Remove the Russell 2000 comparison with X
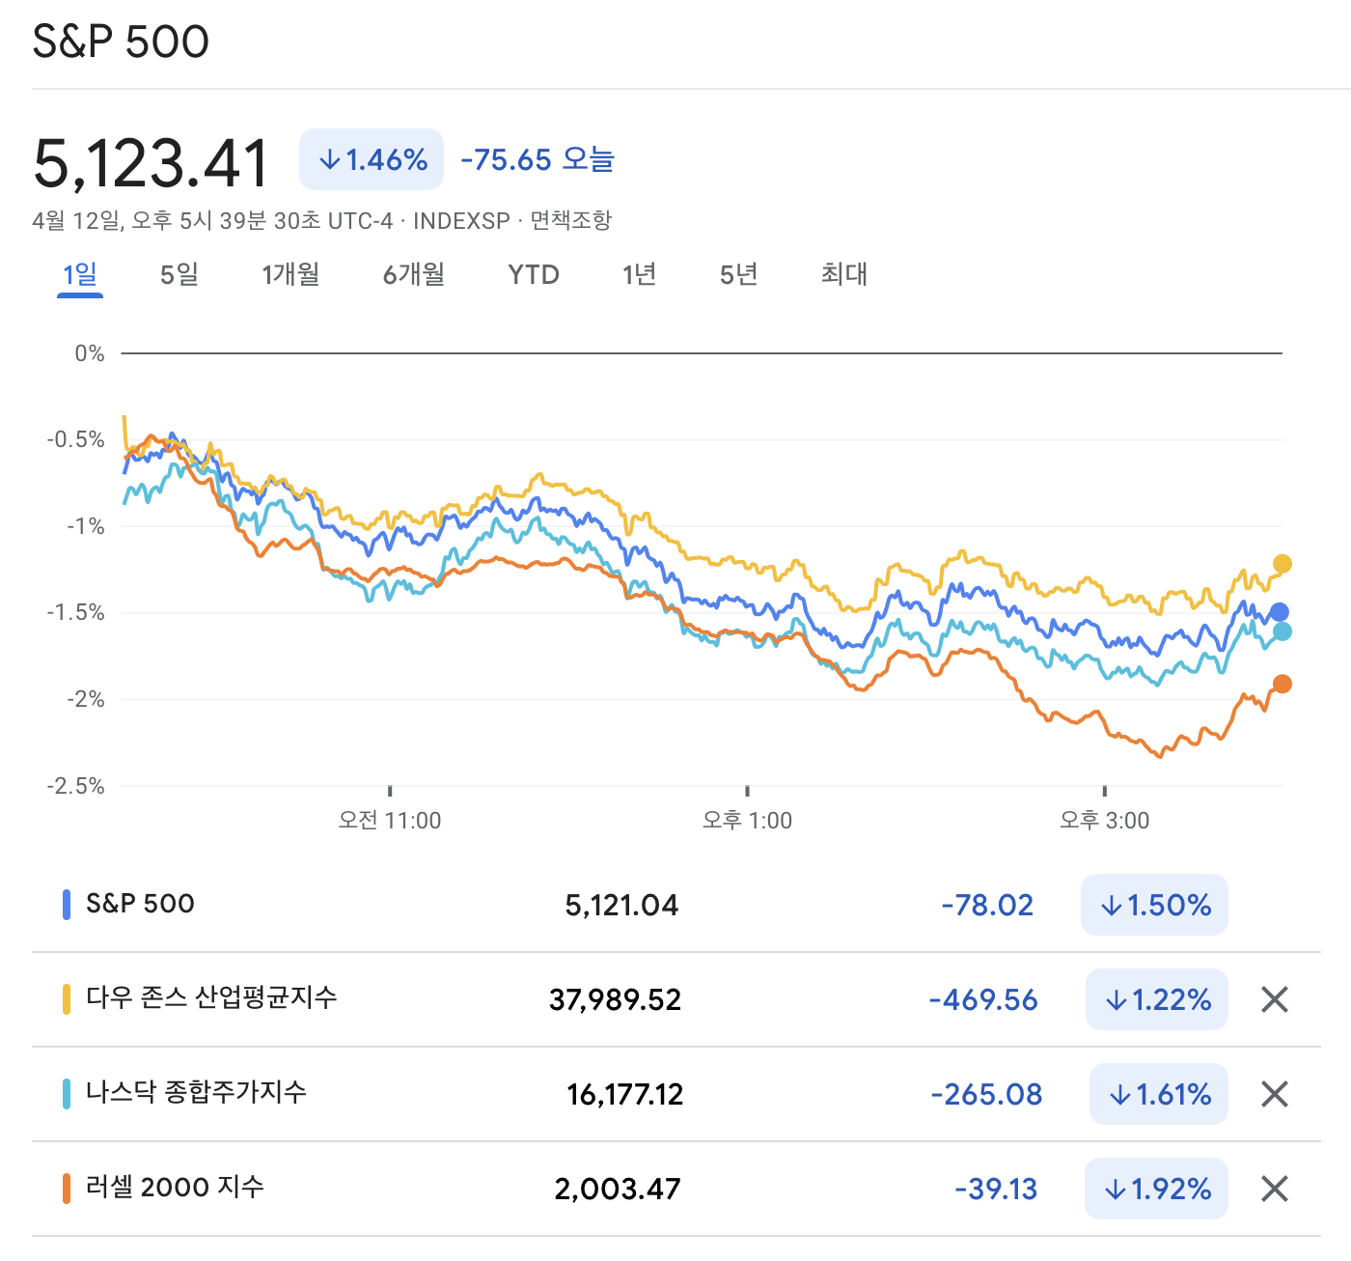The width and height of the screenshot is (1351, 1261). click(x=1275, y=1189)
